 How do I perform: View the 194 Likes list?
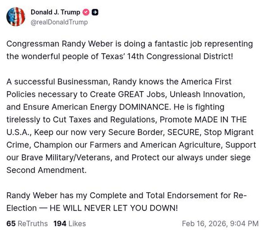70,224
